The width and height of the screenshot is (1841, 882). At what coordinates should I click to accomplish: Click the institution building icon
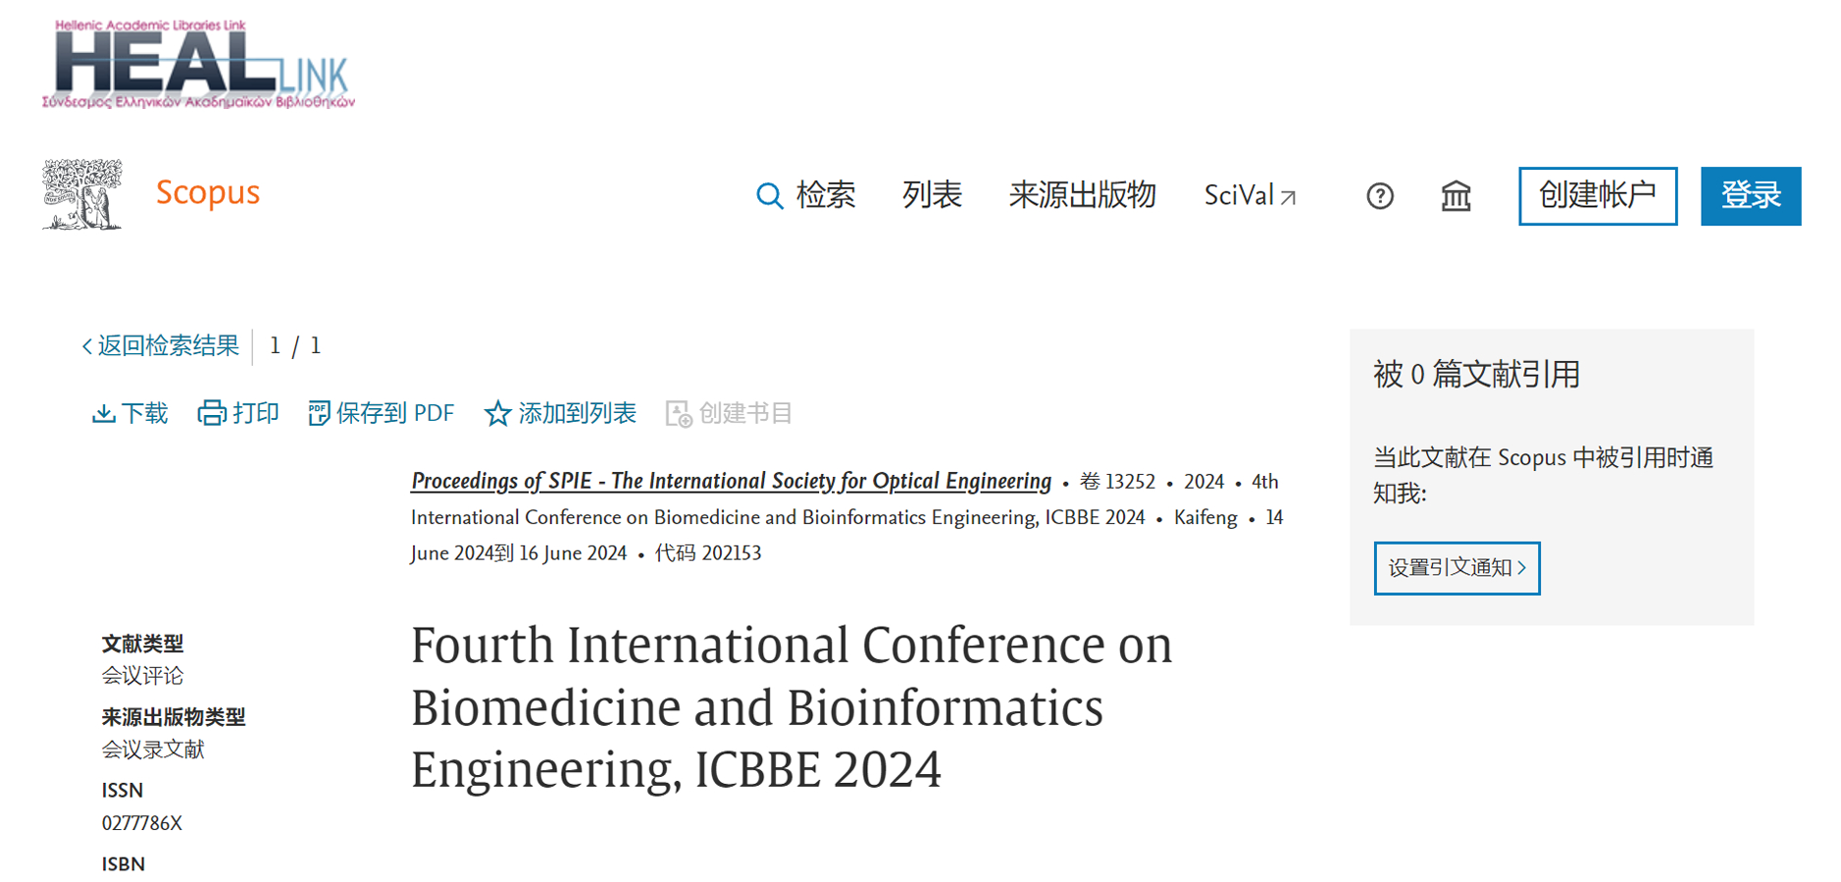click(x=1456, y=196)
